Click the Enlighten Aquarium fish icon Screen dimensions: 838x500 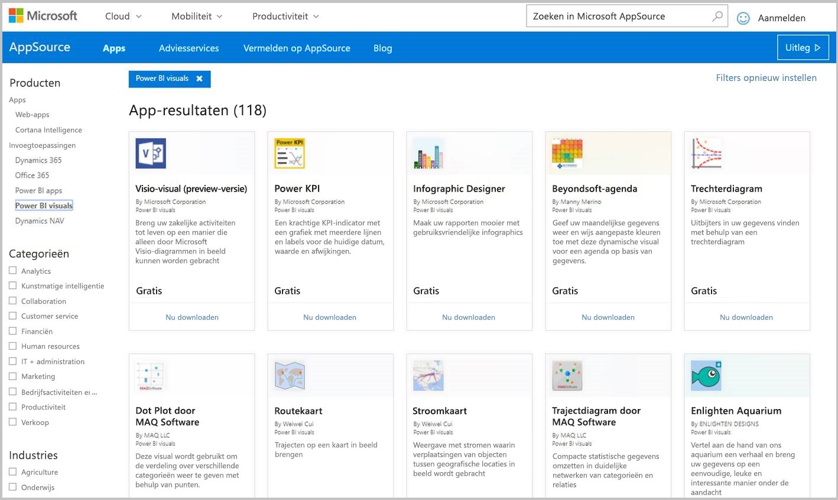coord(705,375)
